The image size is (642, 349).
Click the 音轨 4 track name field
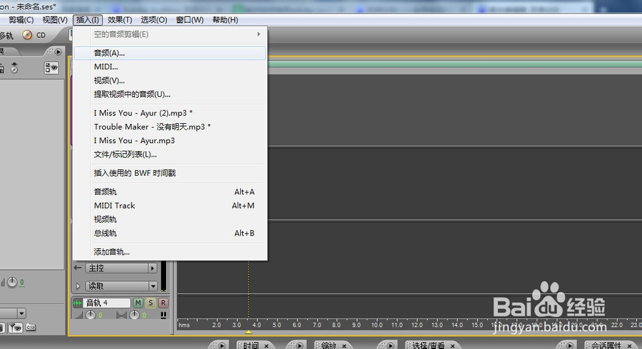tap(107, 303)
